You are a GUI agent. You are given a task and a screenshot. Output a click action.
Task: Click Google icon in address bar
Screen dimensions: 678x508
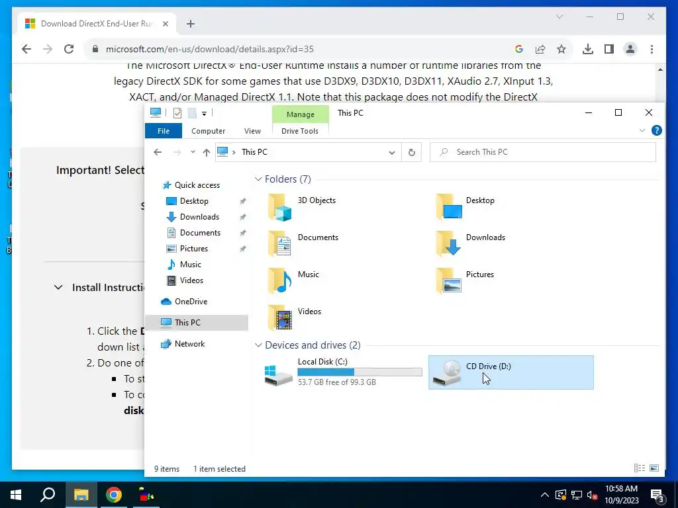[x=519, y=49]
